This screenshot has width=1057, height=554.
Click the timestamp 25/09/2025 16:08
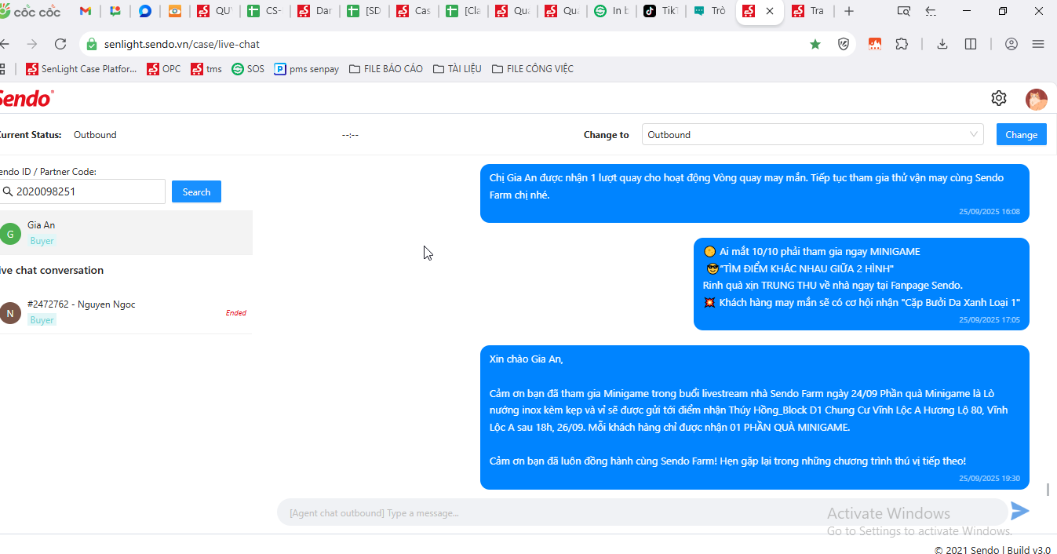pos(990,211)
